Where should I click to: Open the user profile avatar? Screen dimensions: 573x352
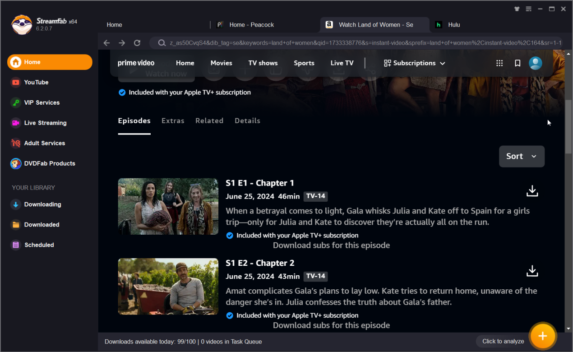tap(536, 63)
